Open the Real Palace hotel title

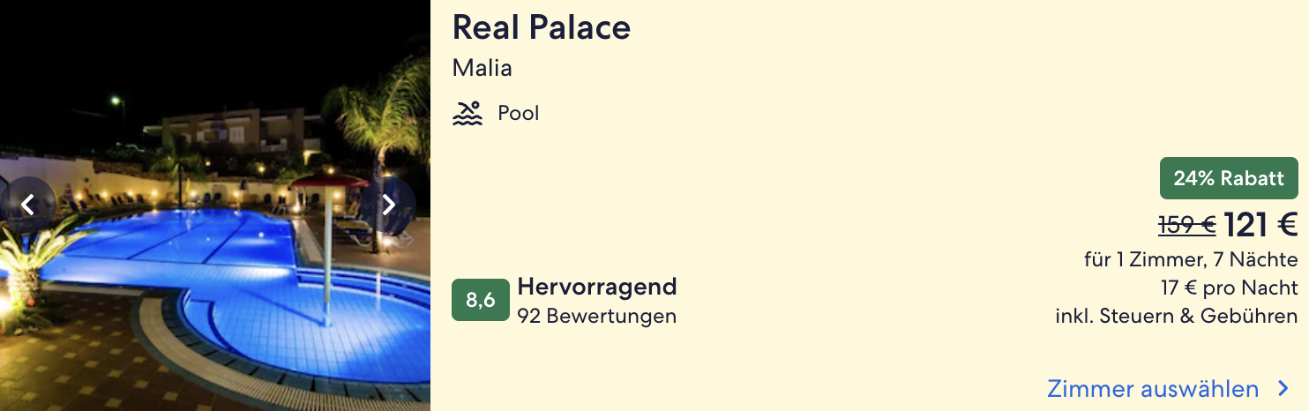[x=541, y=28]
